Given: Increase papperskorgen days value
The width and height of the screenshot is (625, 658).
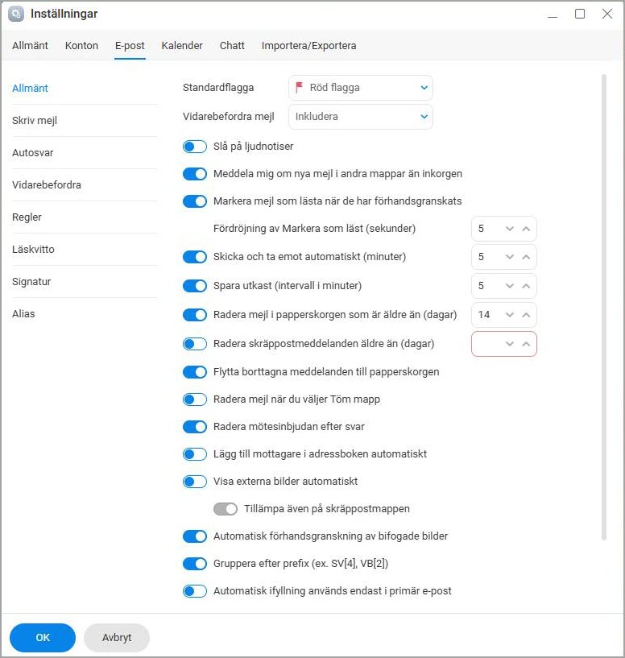Looking at the screenshot, I should (x=526, y=315).
